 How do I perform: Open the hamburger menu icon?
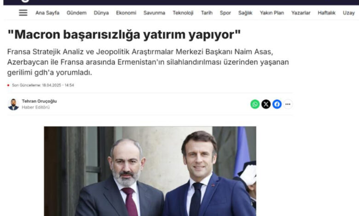coord(23,13)
